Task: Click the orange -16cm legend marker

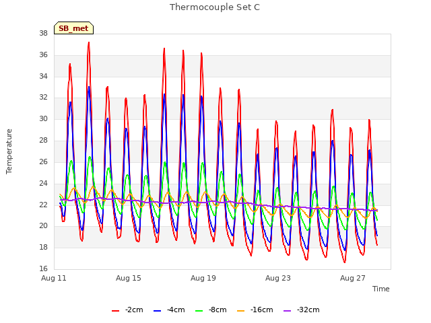Action: pyautogui.click(x=240, y=311)
